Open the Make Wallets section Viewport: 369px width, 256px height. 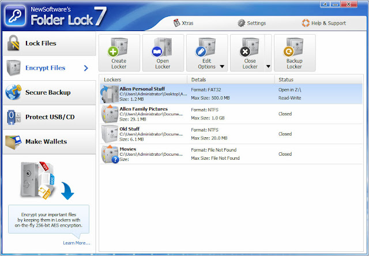pyautogui.click(x=49, y=142)
